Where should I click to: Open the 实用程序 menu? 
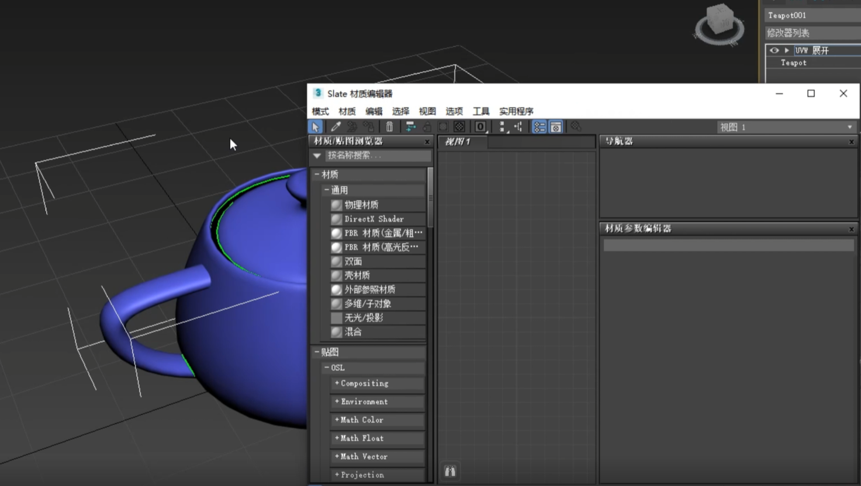click(x=516, y=111)
